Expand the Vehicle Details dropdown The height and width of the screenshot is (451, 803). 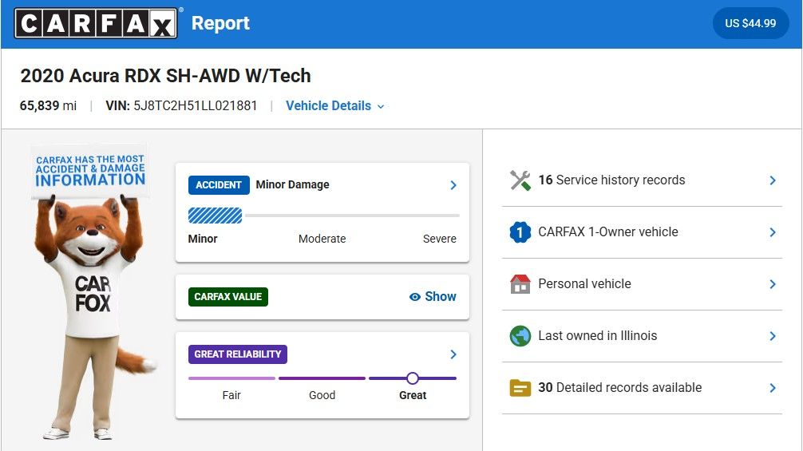point(334,106)
